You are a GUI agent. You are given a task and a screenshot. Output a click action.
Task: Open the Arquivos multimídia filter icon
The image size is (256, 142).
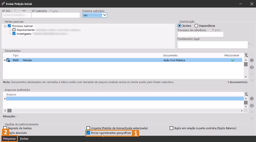(246, 94)
